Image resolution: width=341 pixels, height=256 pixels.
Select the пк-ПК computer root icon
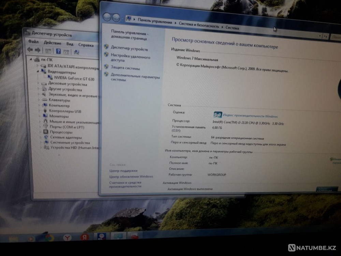tap(37, 59)
